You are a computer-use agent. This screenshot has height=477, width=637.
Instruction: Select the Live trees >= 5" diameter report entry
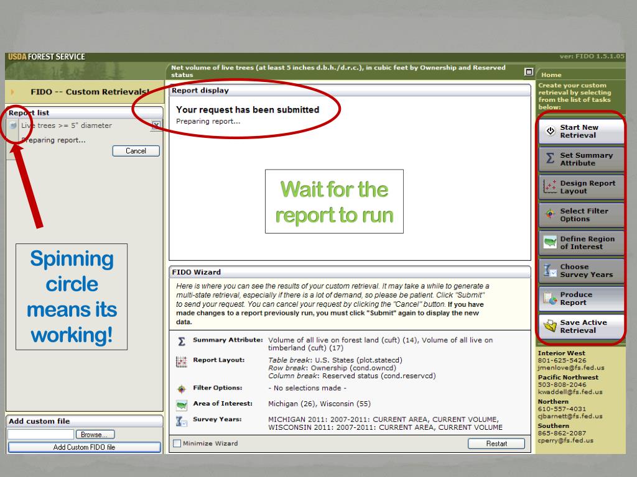point(67,125)
